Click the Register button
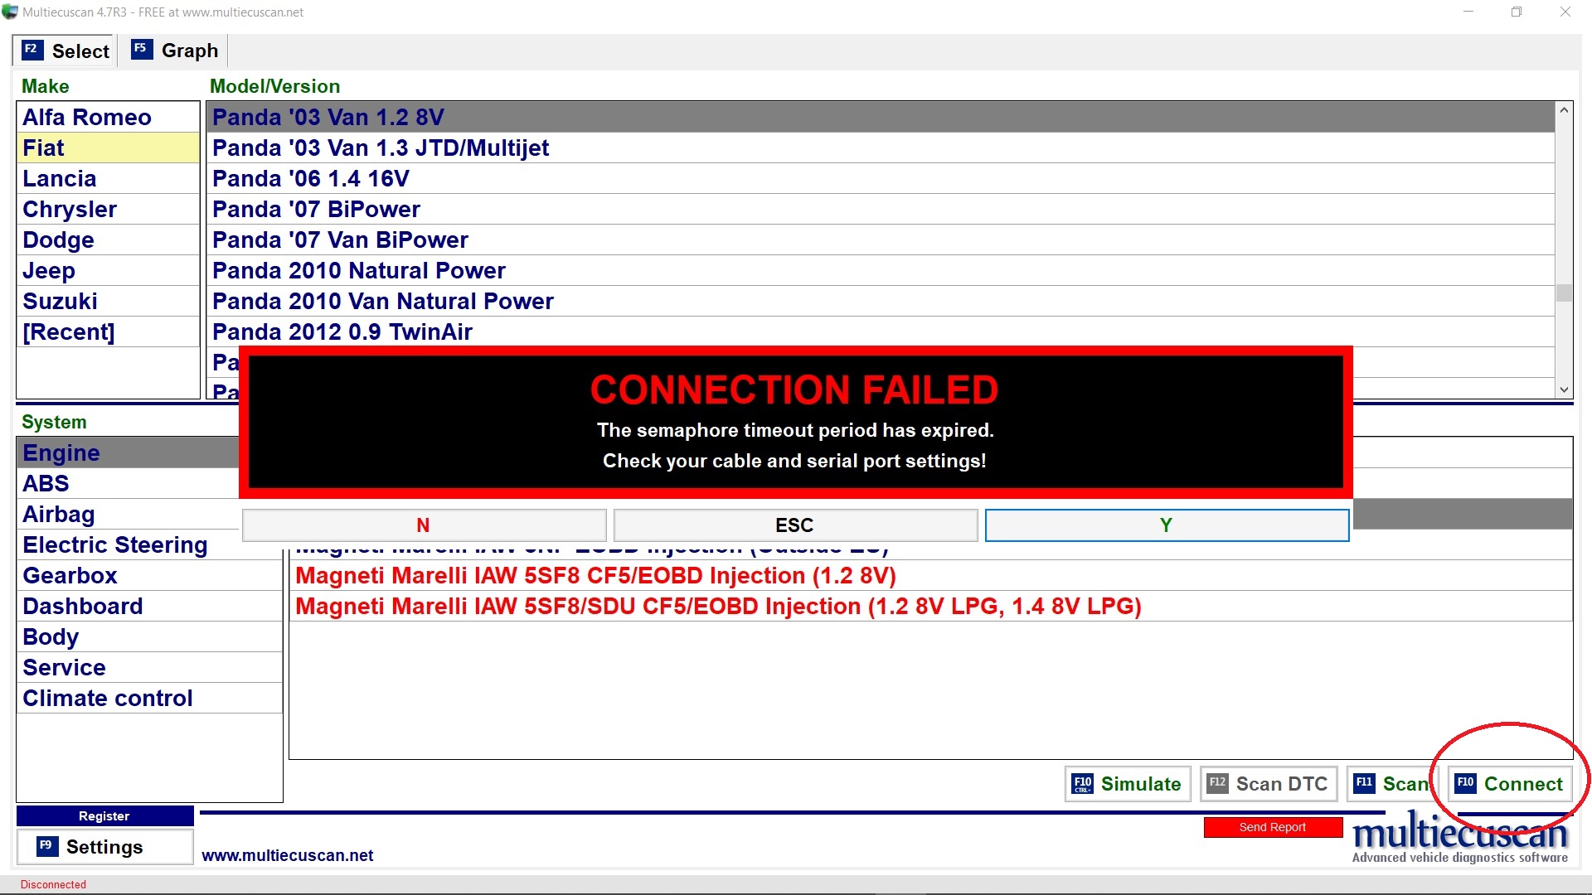 104,816
